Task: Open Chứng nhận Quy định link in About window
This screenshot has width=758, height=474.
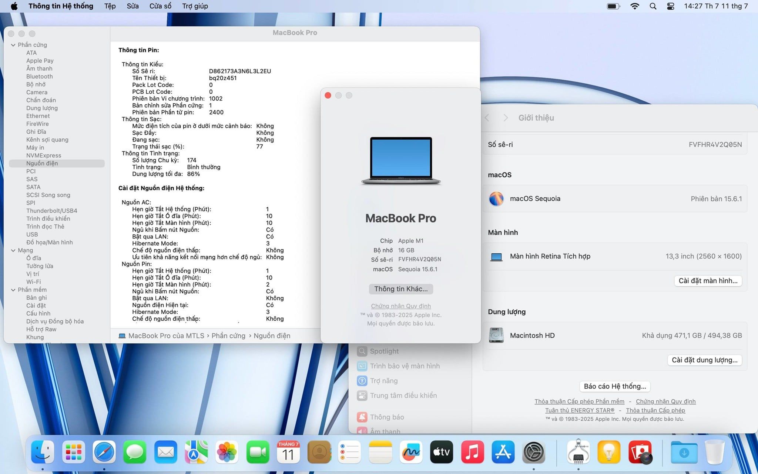Action: click(x=401, y=306)
